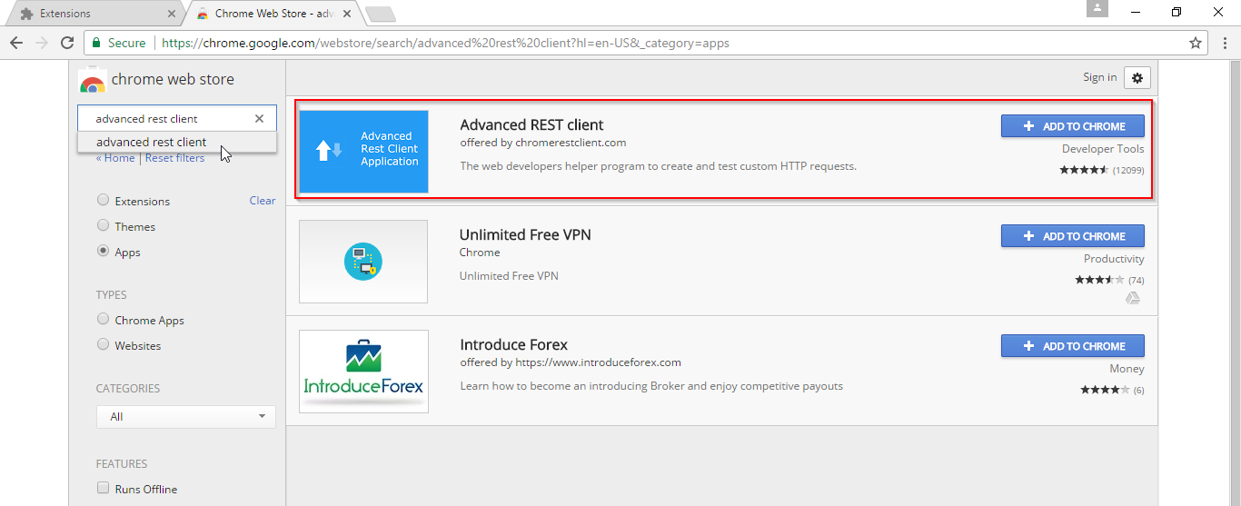The height and width of the screenshot is (506, 1241).
Task: Click the secure padlock icon in address bar
Action: [x=96, y=43]
